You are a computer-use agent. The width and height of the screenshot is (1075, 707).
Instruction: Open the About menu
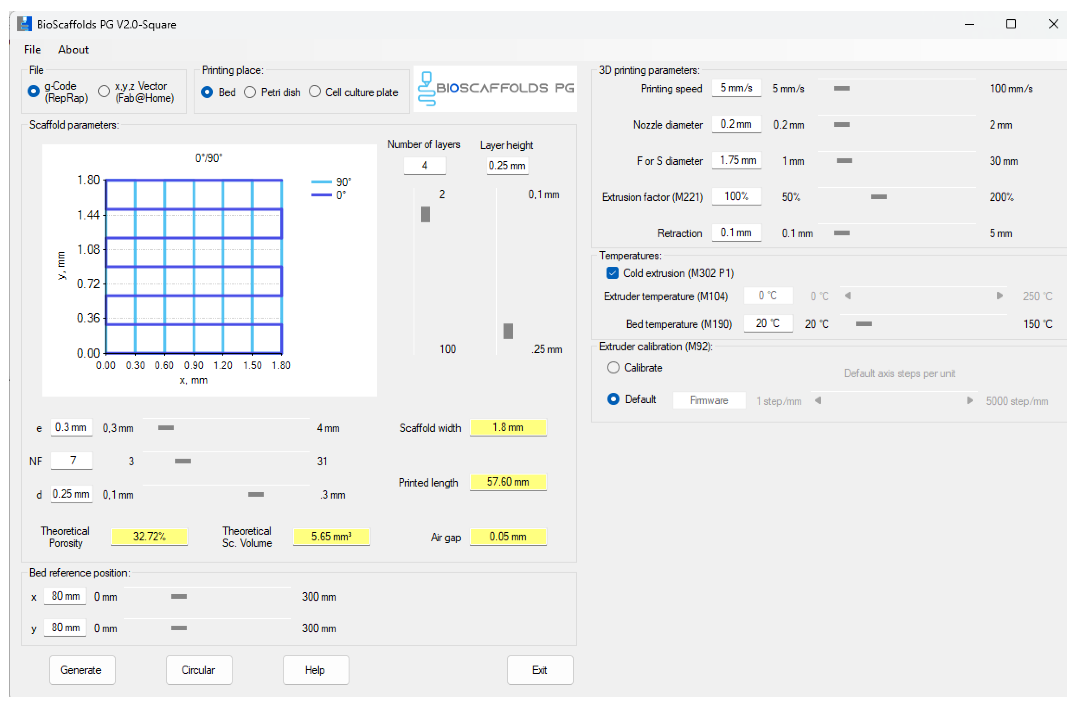[73, 50]
